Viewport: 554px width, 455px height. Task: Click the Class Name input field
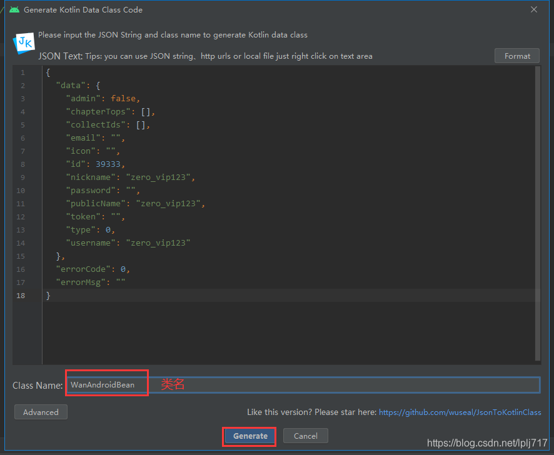pos(303,385)
